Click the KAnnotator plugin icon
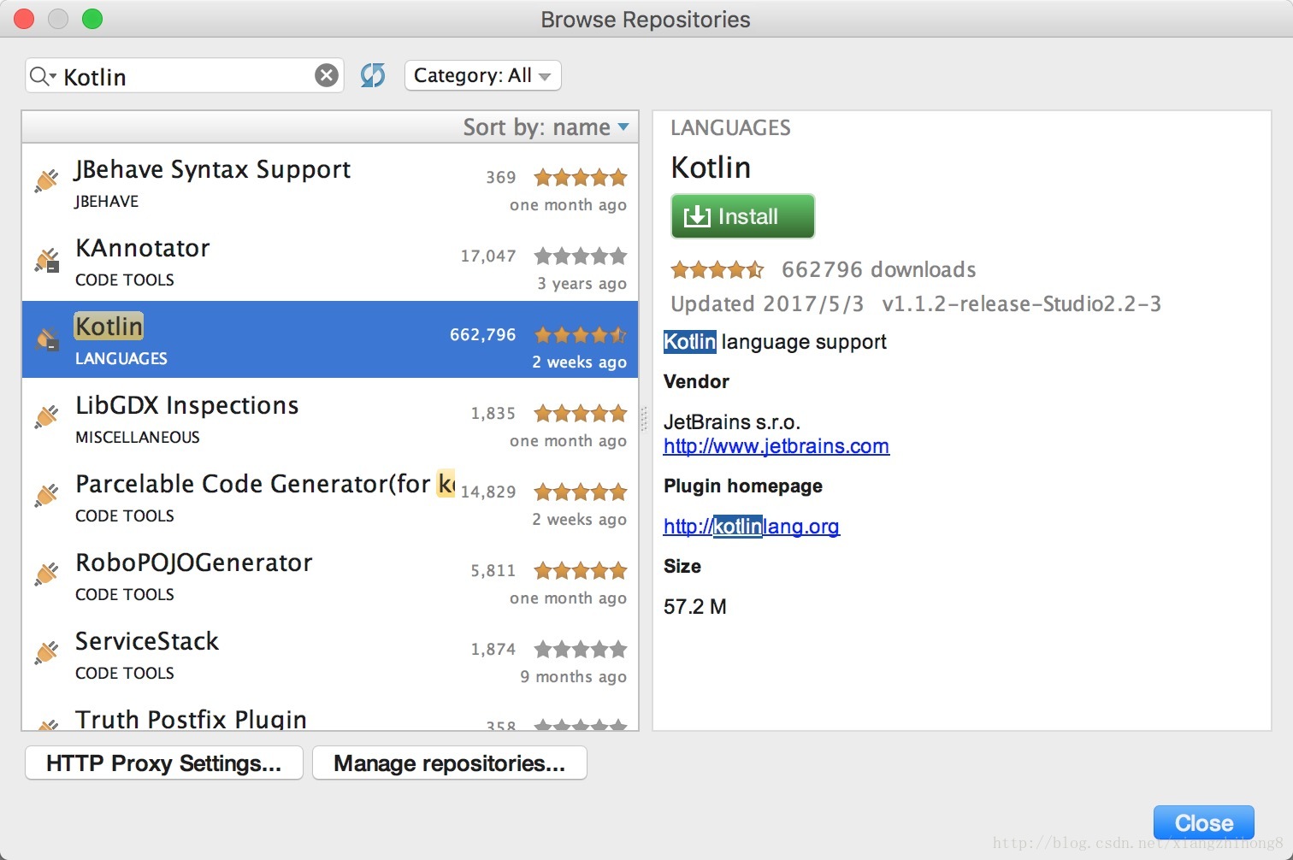The width and height of the screenshot is (1293, 860). pos(47,259)
